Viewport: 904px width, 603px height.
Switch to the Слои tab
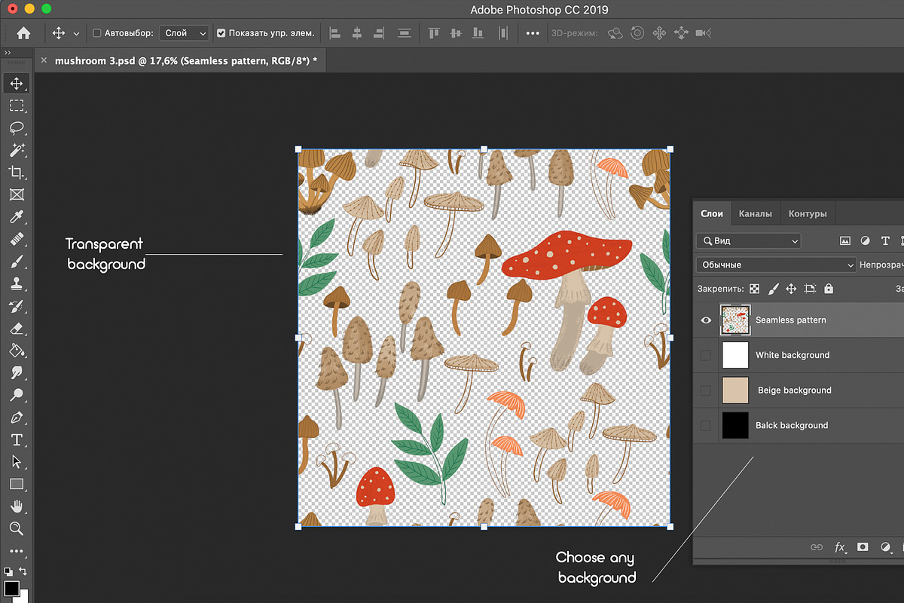point(712,213)
